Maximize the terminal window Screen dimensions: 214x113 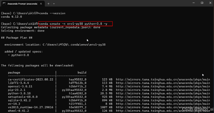(x=202, y=3)
